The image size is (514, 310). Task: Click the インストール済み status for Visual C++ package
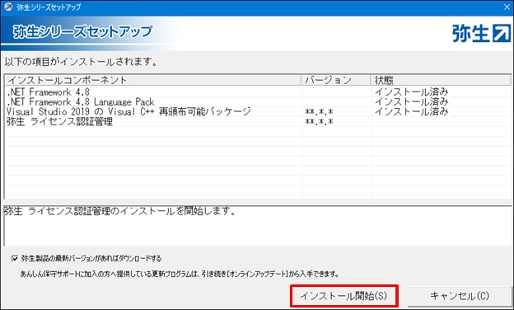tap(411, 111)
